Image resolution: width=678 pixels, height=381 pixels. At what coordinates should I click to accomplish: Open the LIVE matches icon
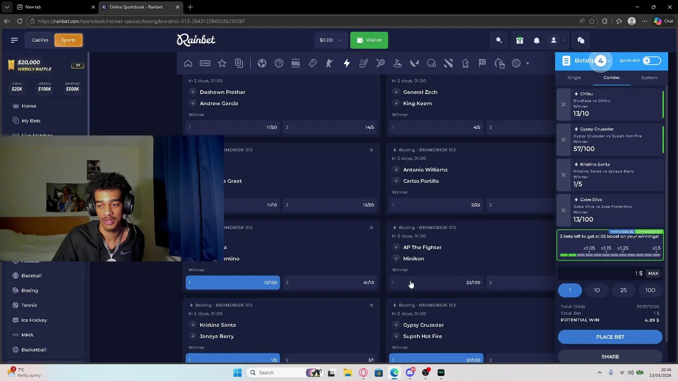coord(205,63)
